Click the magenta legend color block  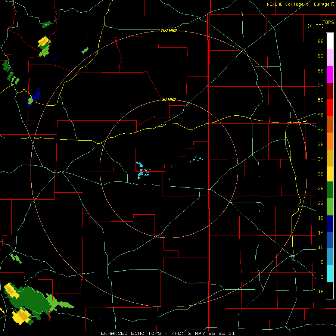pyautogui.click(x=330, y=74)
